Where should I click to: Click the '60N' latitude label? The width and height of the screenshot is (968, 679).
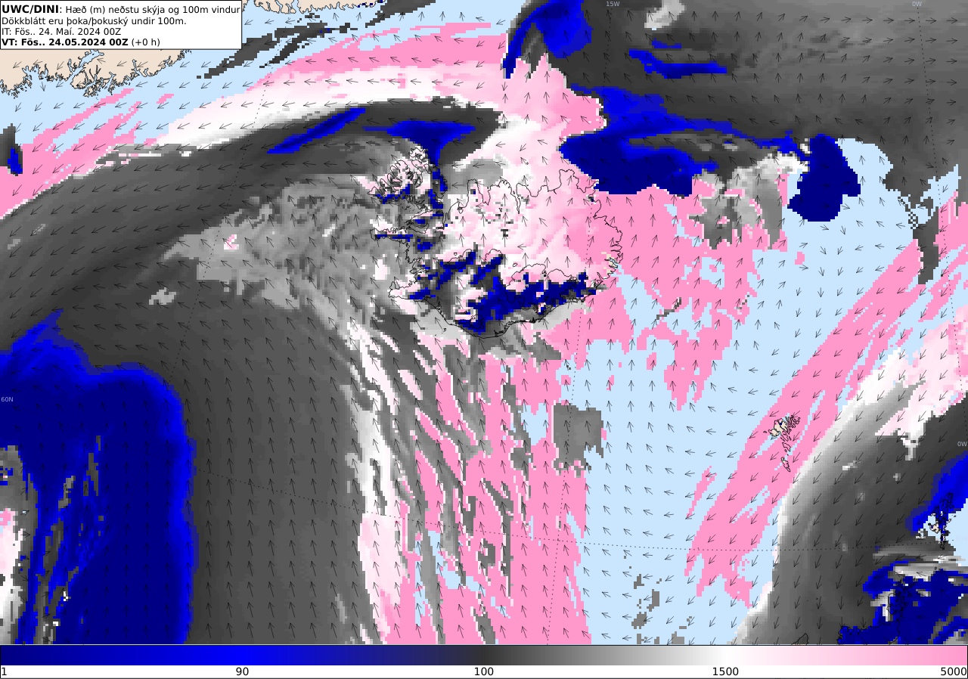coord(7,399)
